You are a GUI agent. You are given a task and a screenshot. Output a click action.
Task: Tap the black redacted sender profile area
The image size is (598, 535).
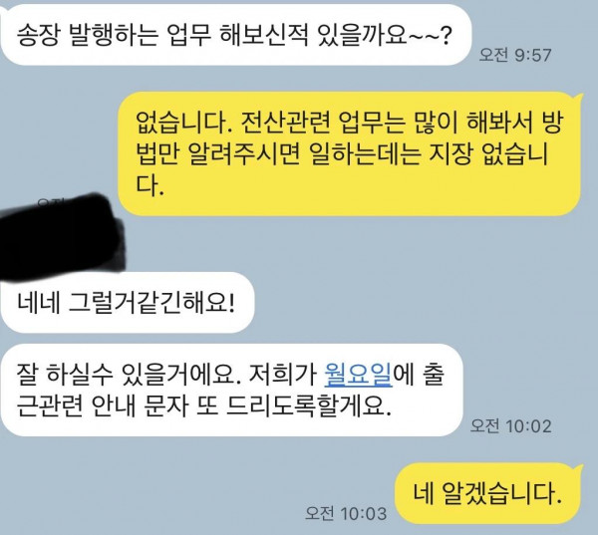[x=61, y=238]
